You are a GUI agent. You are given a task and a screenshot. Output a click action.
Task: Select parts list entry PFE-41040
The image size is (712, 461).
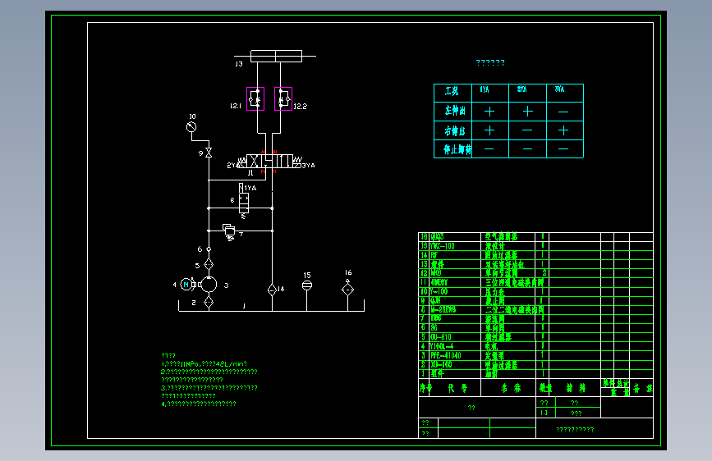[446, 355]
